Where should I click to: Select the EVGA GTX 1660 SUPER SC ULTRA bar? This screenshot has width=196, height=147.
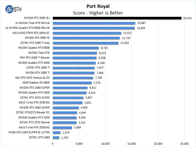coord(56,132)
